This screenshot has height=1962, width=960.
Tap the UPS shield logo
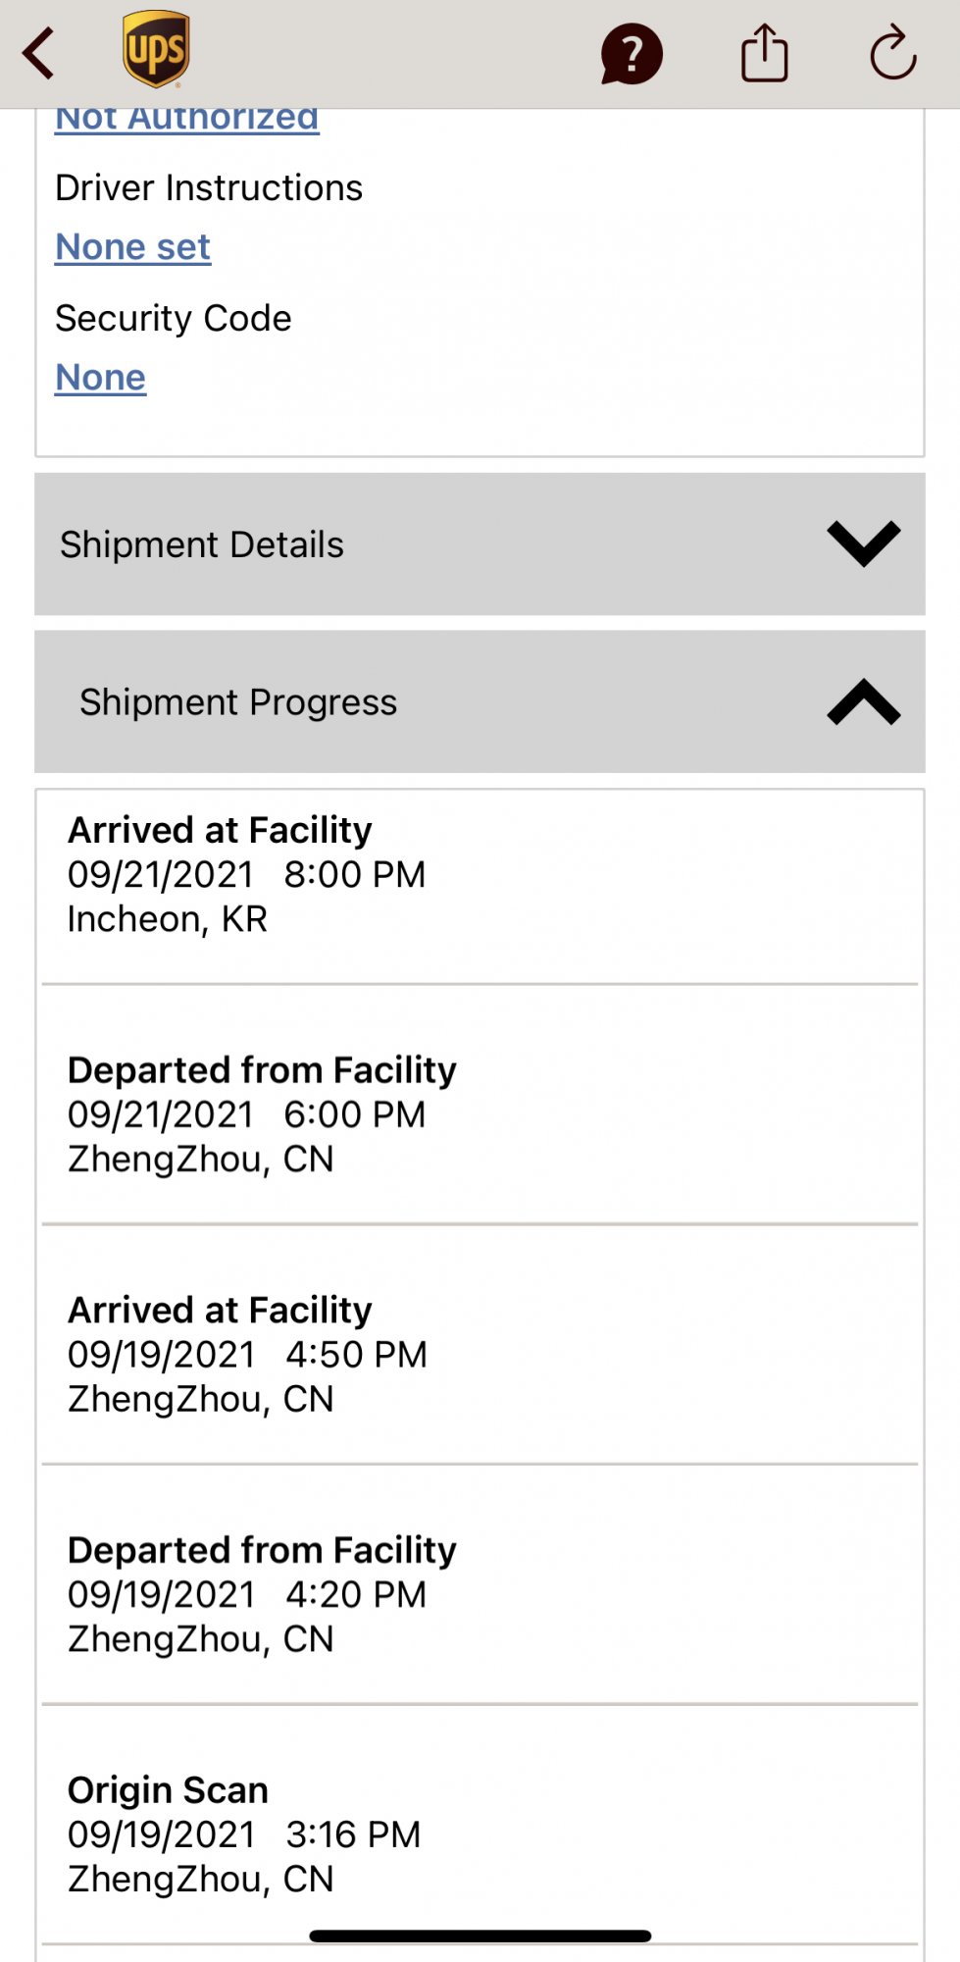pyautogui.click(x=156, y=49)
